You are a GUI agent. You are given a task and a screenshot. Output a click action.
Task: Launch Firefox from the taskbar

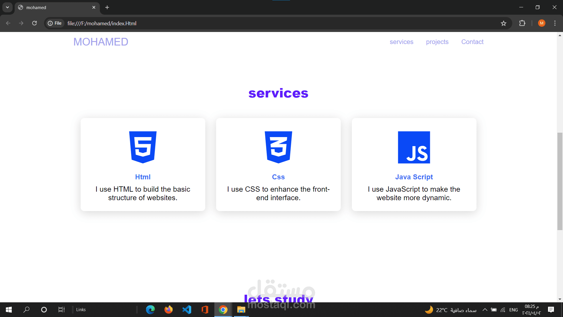point(169,310)
